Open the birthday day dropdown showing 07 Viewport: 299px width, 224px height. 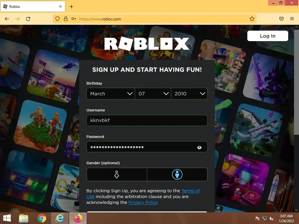[153, 94]
